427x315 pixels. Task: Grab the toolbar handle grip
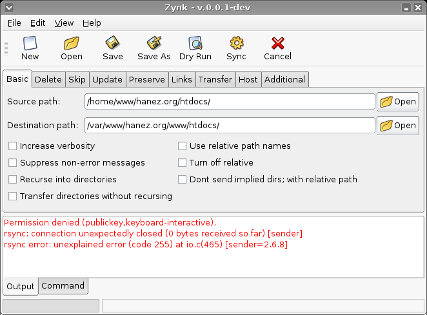click(6, 49)
